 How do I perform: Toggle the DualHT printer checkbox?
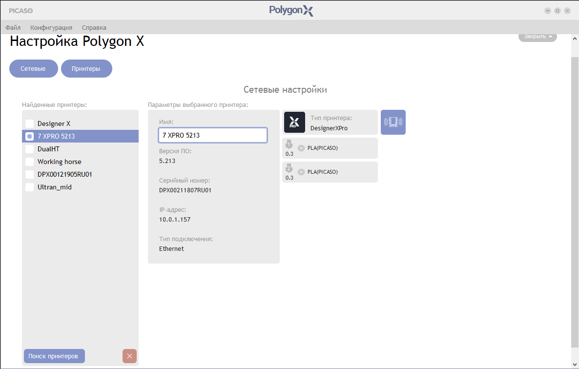click(x=30, y=149)
